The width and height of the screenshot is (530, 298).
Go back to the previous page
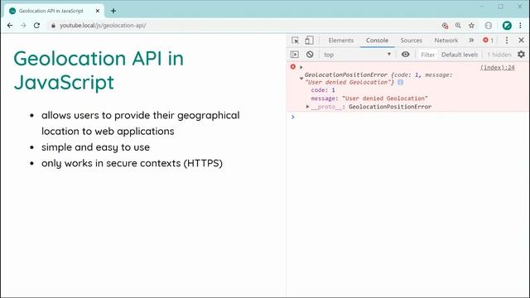[10, 26]
